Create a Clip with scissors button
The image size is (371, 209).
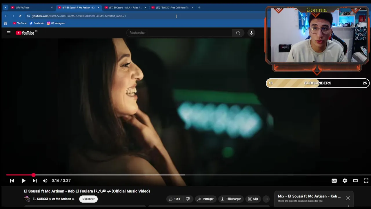[x=253, y=199]
